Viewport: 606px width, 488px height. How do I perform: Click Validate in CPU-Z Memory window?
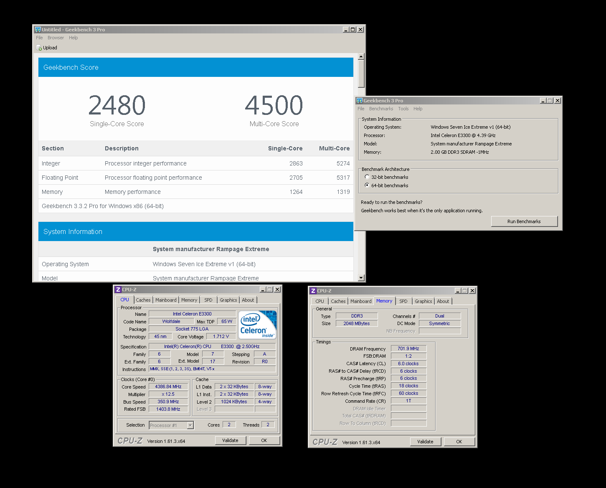tap(425, 442)
